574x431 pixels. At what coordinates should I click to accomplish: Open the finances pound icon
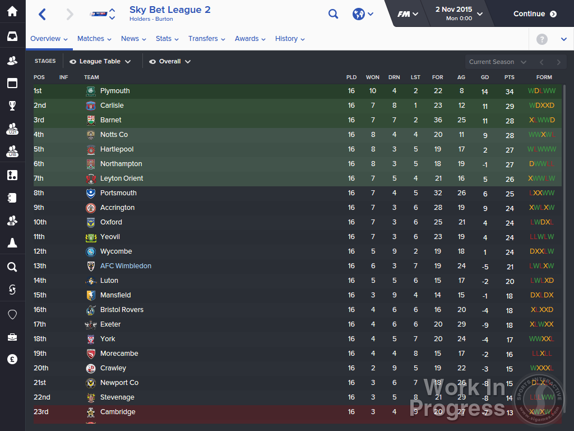point(12,359)
